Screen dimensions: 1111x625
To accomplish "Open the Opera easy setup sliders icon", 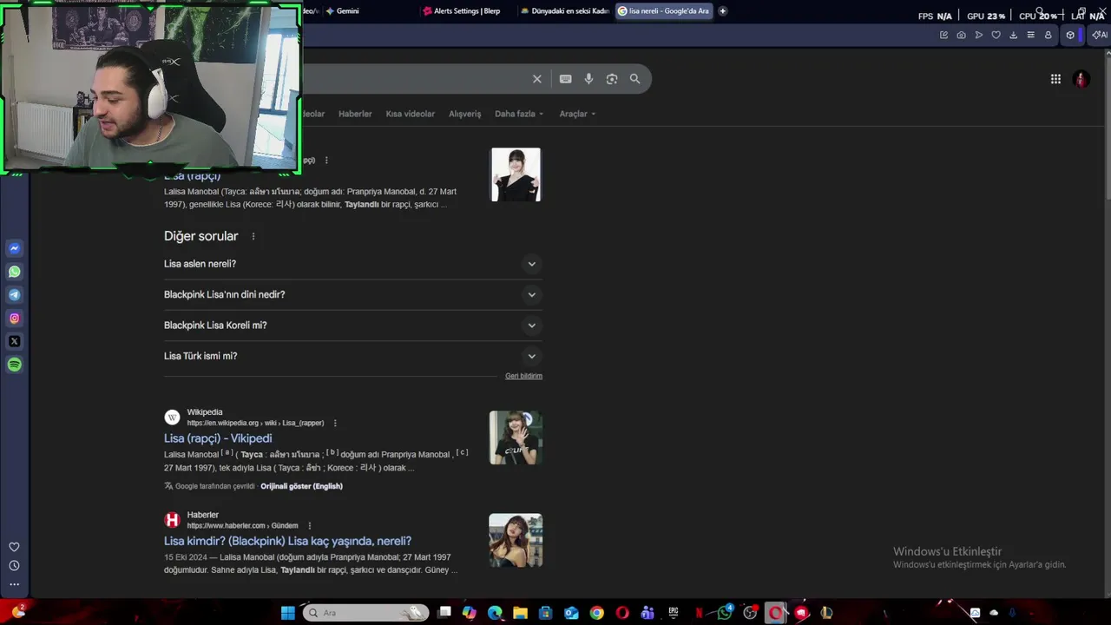I will click(1030, 35).
